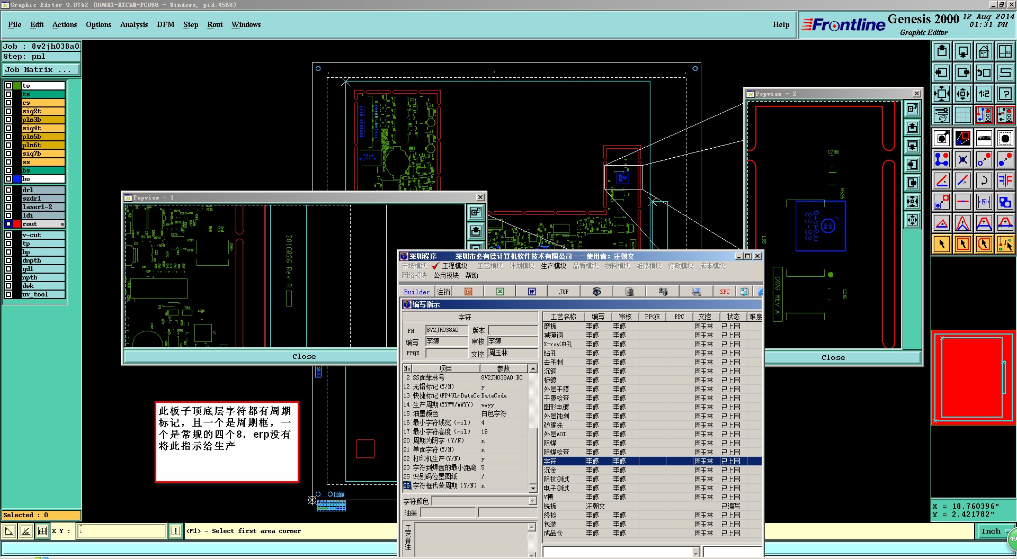
Task: Click the pan right arrow icon
Action: pos(962,73)
